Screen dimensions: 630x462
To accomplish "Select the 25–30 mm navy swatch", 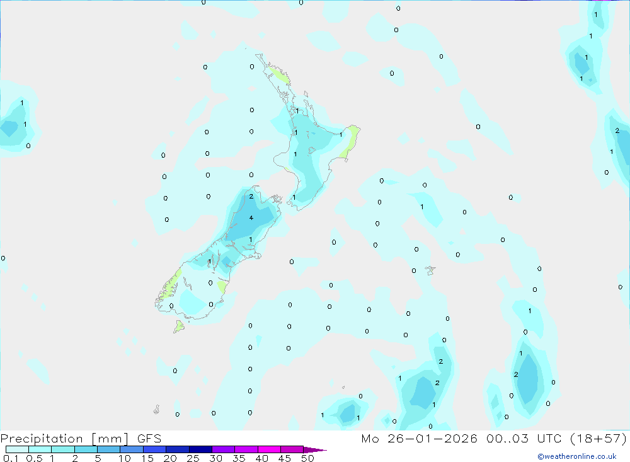I will (x=200, y=449).
